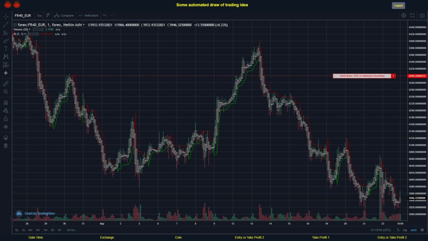This screenshot has height=241, width=428.
Task: Enable magnet mode in the drawing toolbar
Action: click(5, 102)
